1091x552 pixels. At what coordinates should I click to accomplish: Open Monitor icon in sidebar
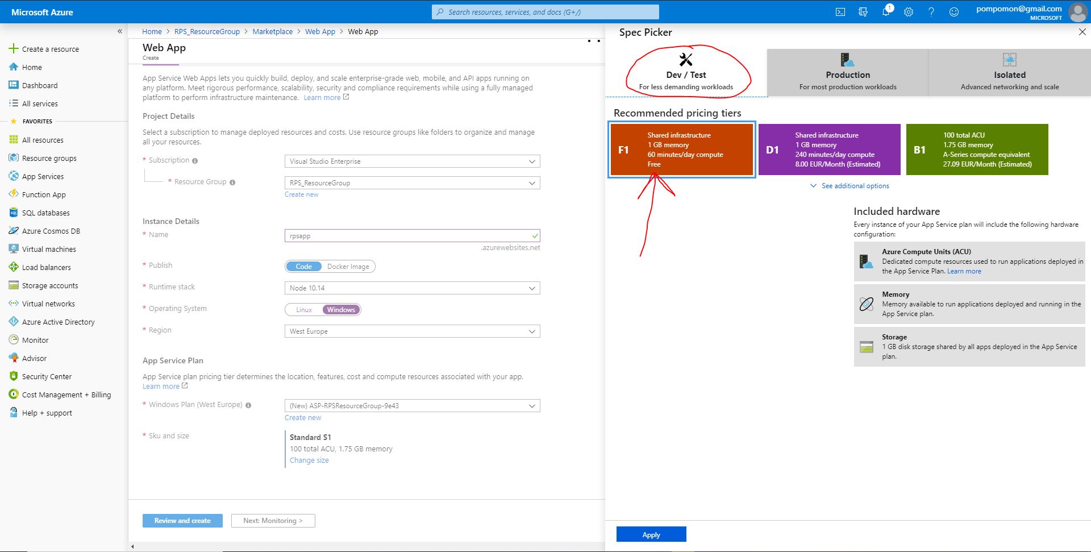tap(14, 340)
